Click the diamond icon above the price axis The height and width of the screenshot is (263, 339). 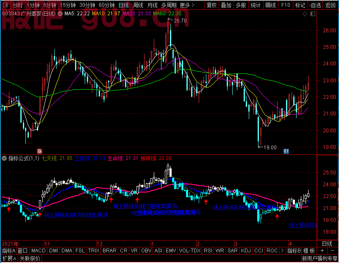[x=305, y=14]
